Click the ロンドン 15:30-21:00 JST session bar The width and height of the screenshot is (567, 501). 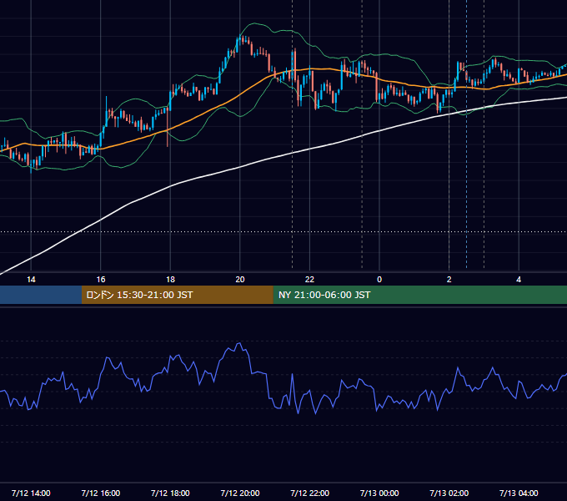(x=177, y=295)
